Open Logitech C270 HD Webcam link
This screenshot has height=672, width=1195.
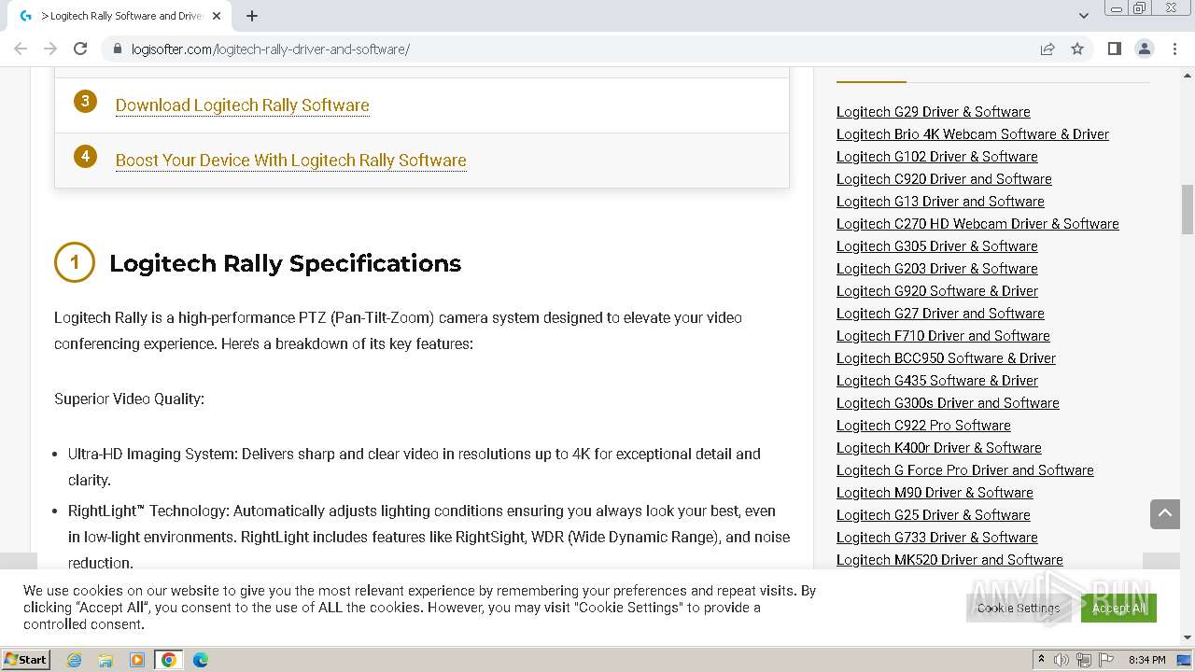977,223
